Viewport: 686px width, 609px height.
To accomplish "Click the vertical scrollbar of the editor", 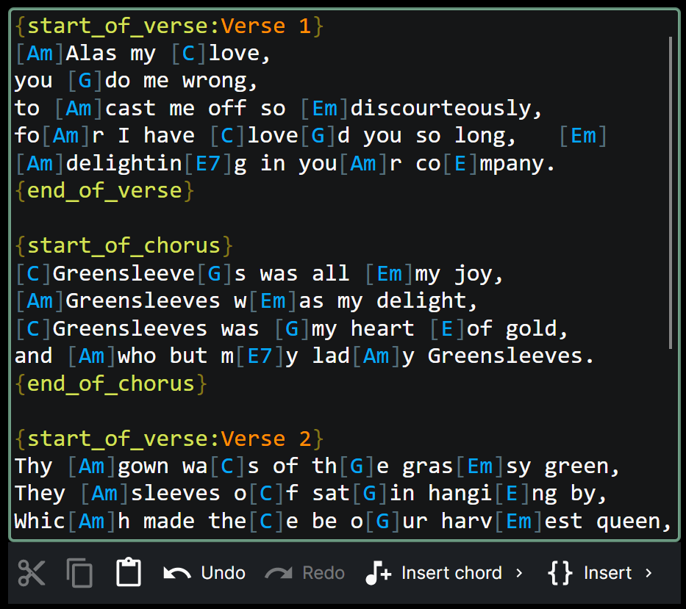I will [671, 192].
